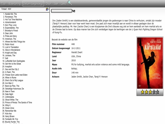Viewport: 165px width, 124px height.
Task: Click the input box over the movie title
Action: pos(61,11)
